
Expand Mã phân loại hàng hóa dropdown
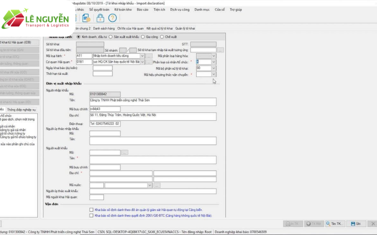tap(214, 56)
